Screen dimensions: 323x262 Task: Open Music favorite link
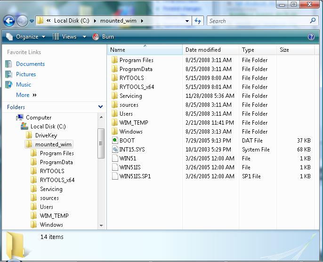(24, 85)
